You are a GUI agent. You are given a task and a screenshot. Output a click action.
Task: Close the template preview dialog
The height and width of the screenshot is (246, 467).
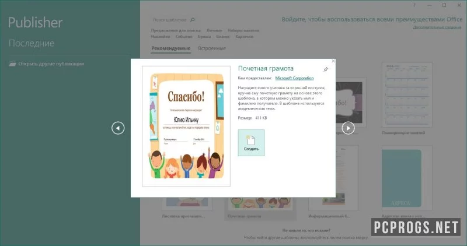[x=333, y=61]
